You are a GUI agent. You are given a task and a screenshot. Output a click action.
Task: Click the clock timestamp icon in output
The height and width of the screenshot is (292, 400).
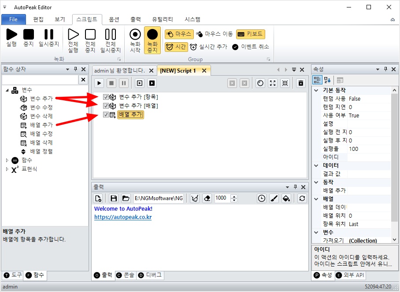coord(262,198)
